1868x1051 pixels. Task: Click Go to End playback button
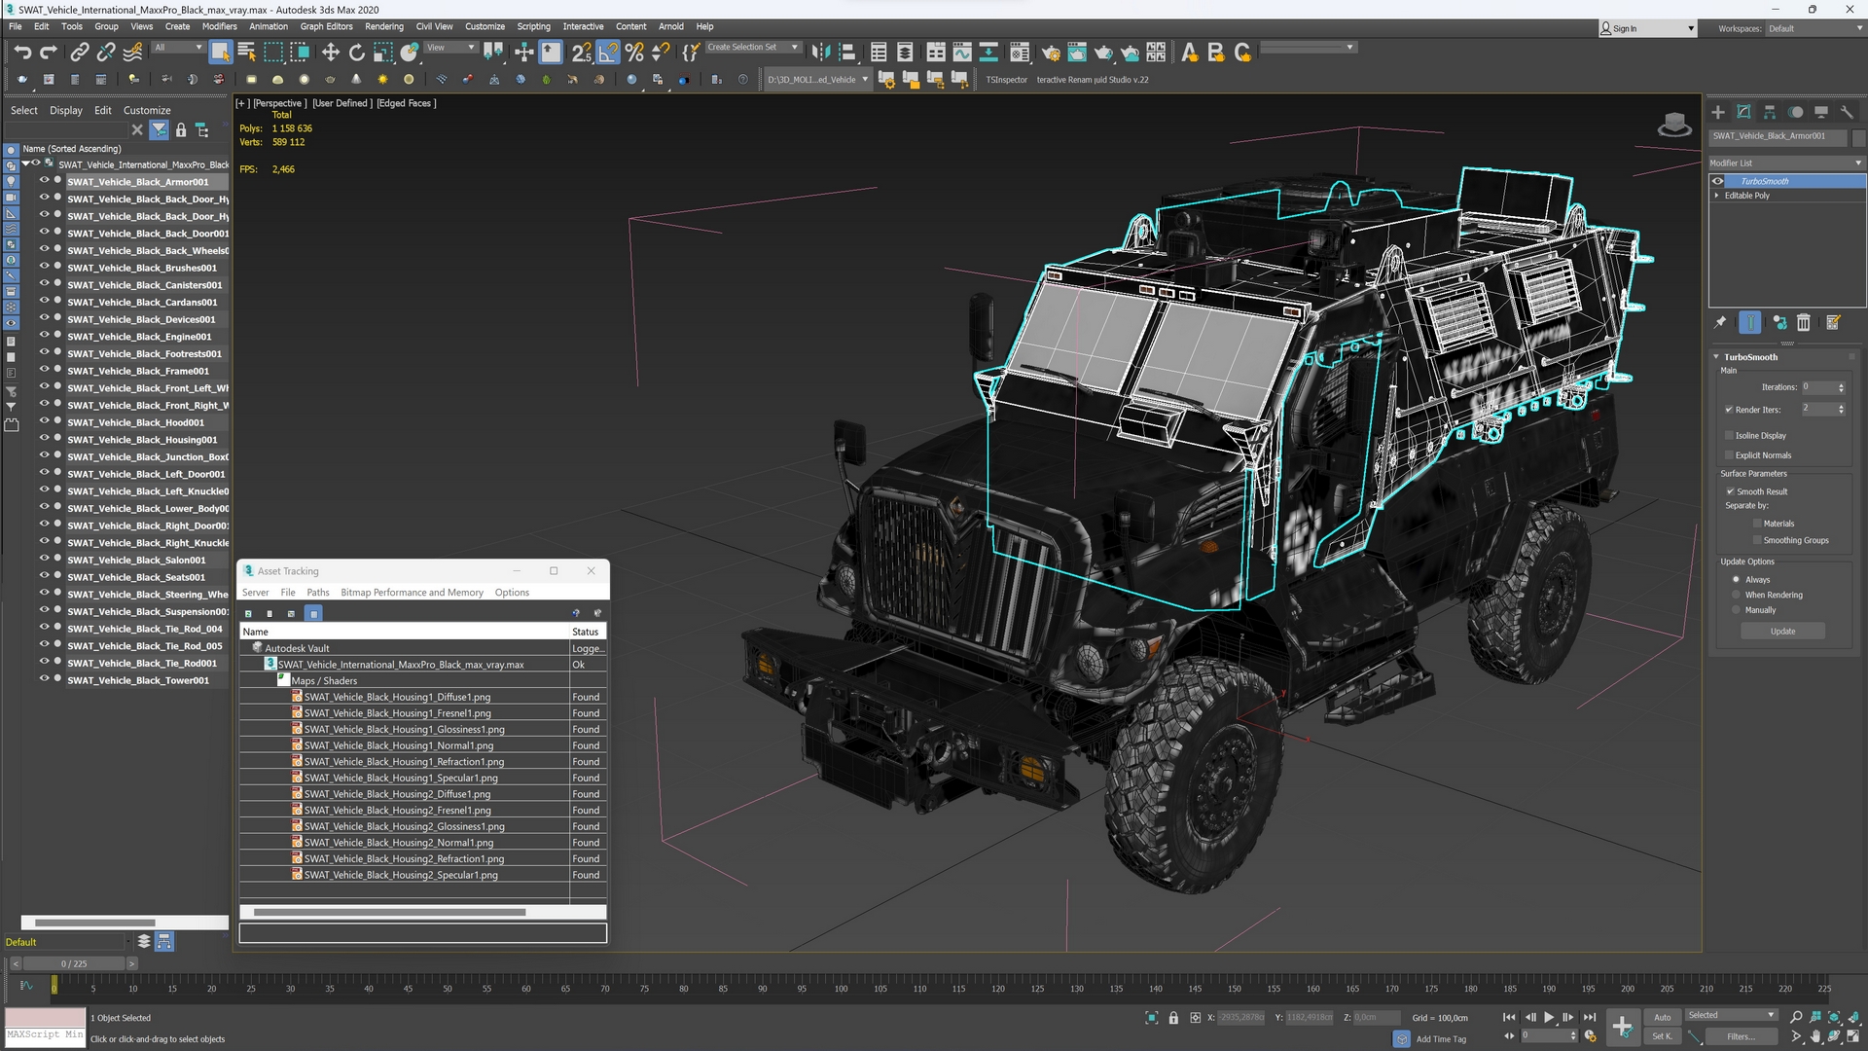click(1590, 1017)
